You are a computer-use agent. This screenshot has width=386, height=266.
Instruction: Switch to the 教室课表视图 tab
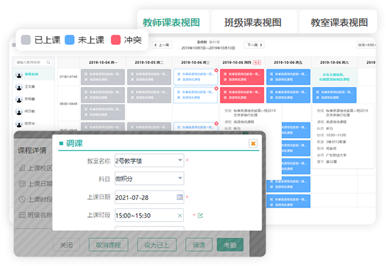[339, 22]
